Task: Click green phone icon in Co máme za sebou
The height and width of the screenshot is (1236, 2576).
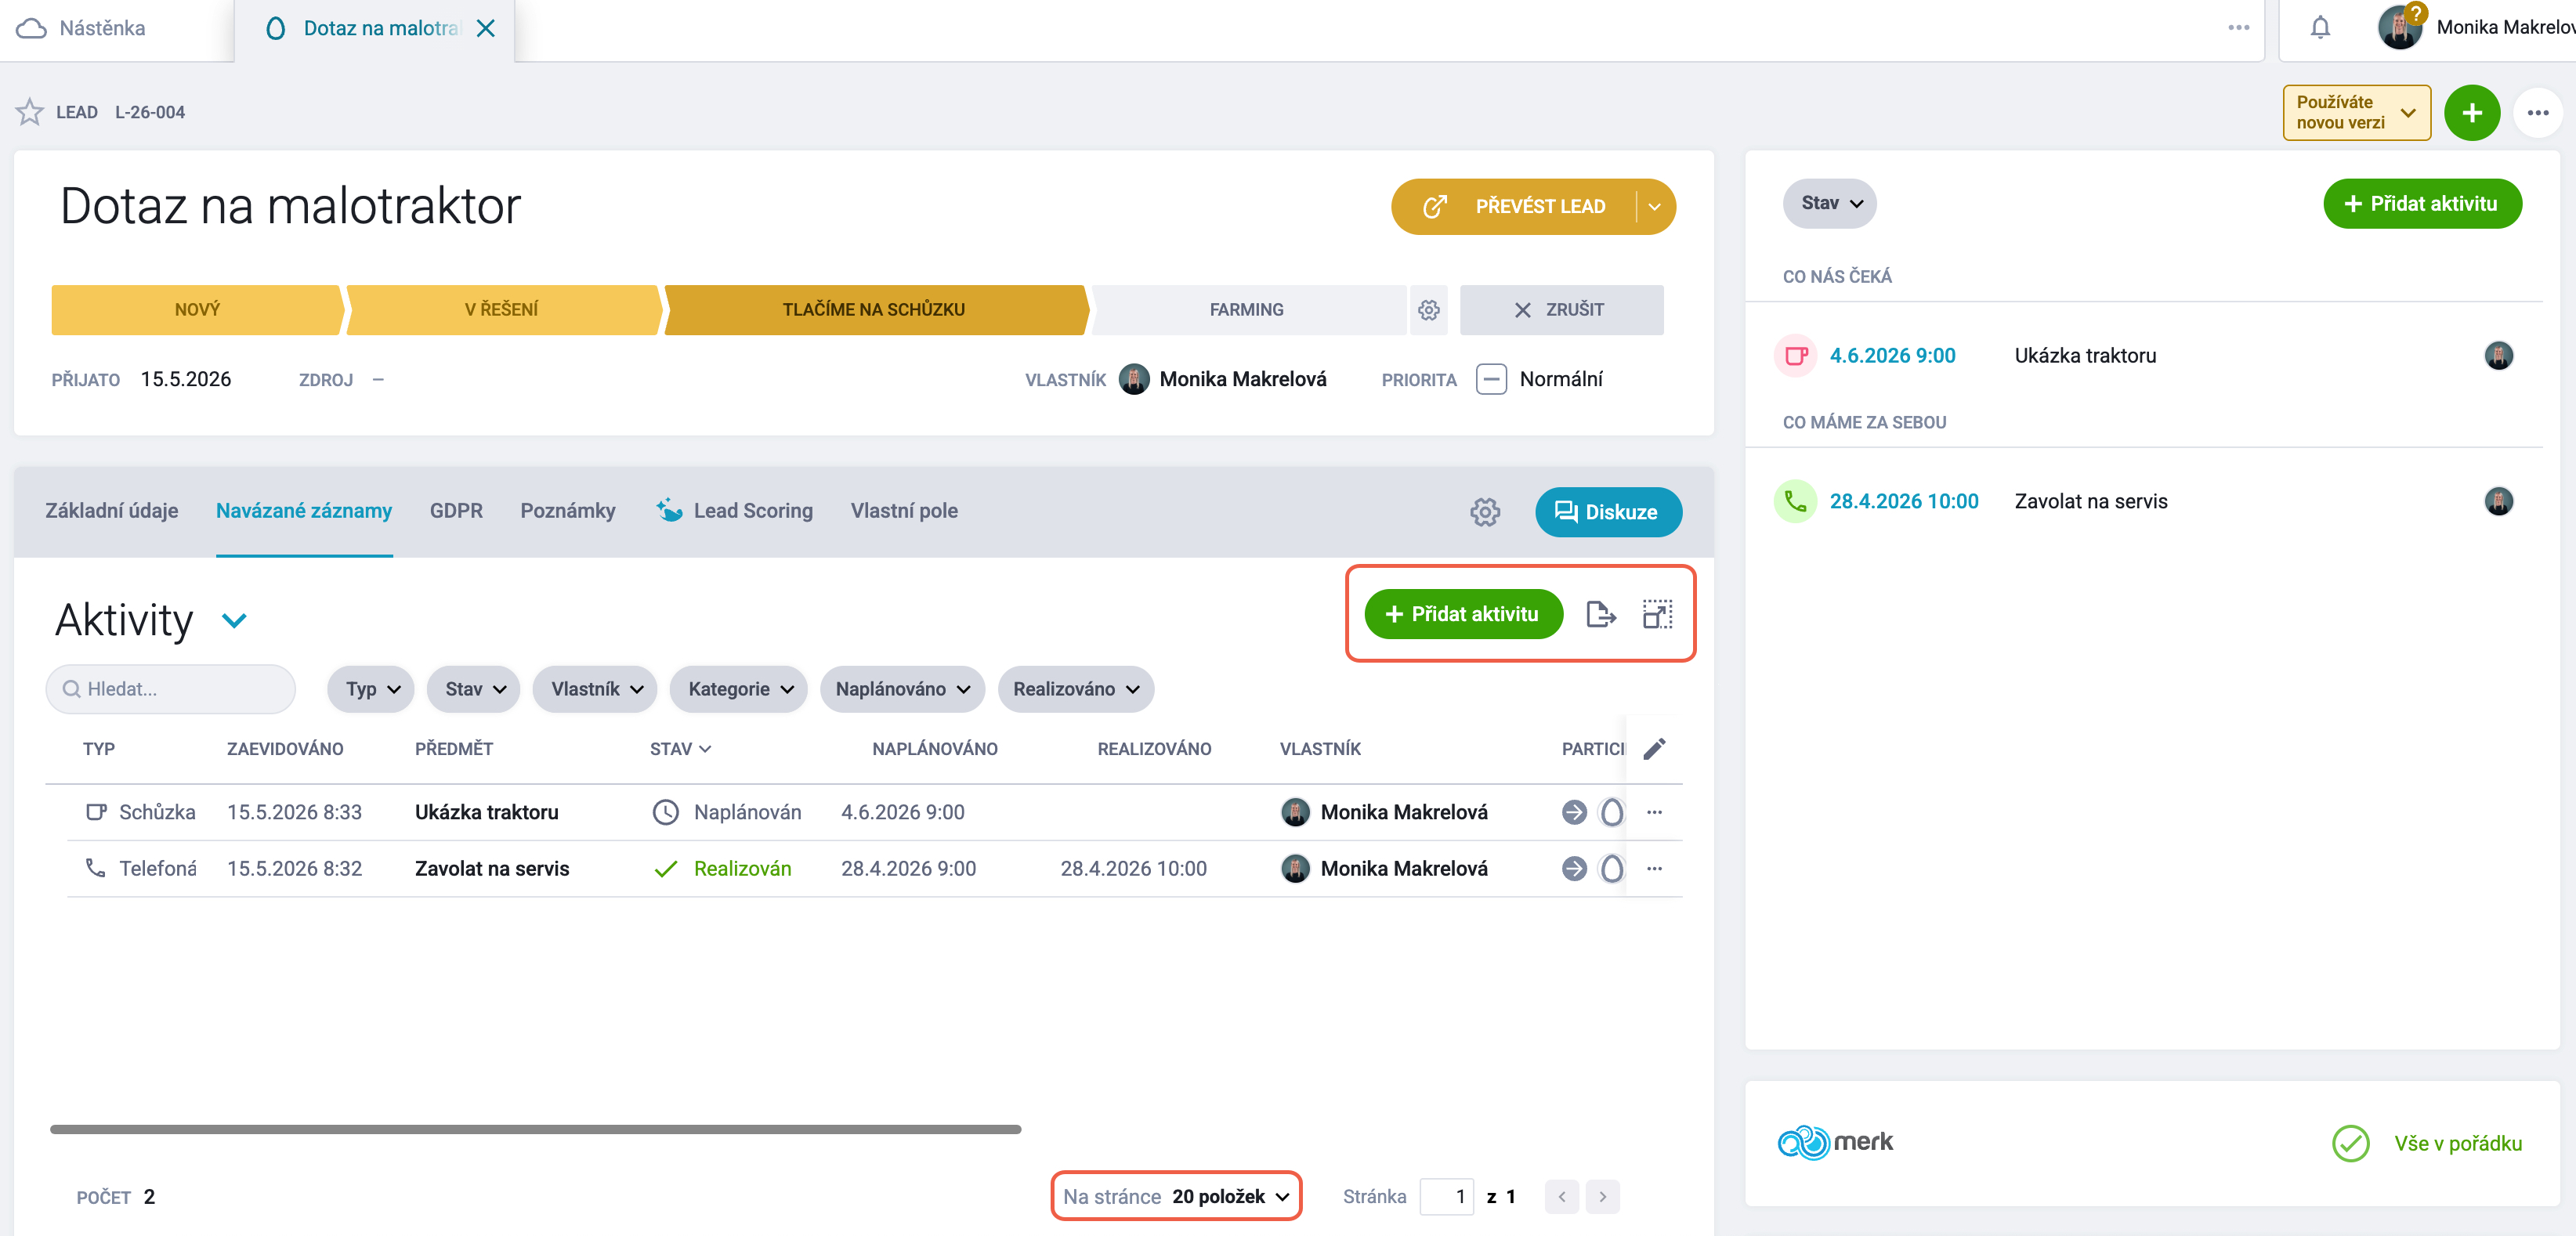Action: click(x=1795, y=502)
